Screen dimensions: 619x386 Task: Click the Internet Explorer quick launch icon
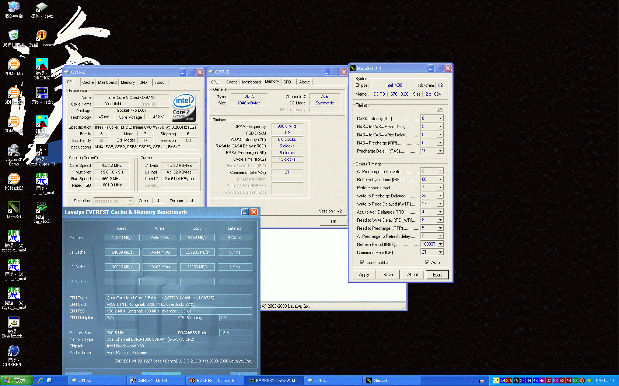coord(41,380)
